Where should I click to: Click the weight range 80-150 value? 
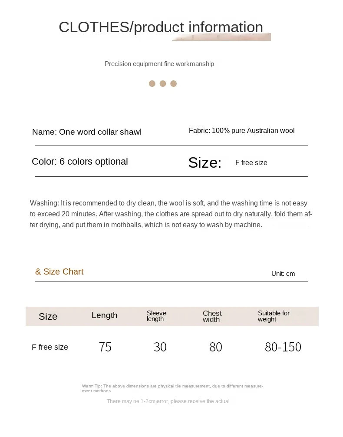coord(283,347)
